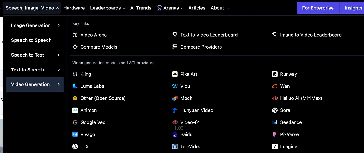Click the Kling logo icon
Screen dimensions: 364x153
pyautogui.click(x=75, y=74)
